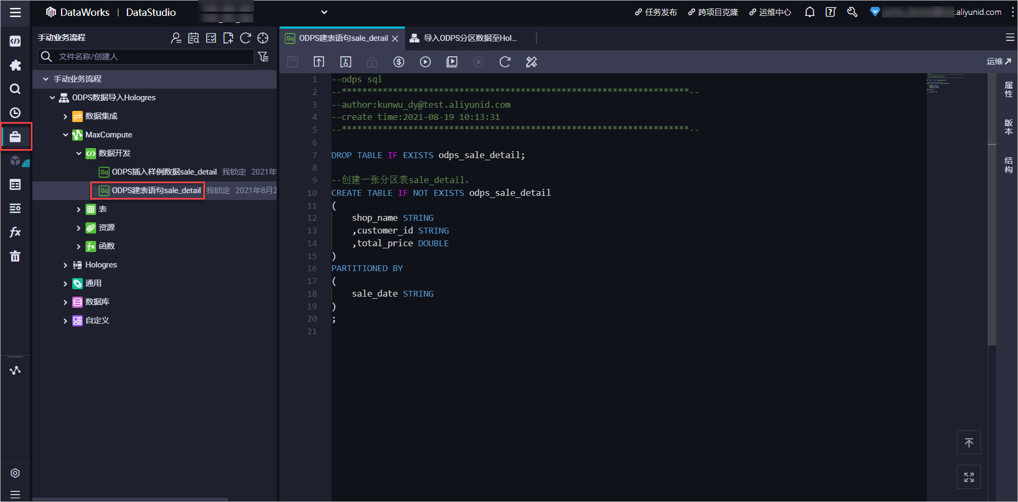Click the new file icon in workflow panel
Image resolution: width=1018 pixels, height=502 pixels.
pos(228,38)
